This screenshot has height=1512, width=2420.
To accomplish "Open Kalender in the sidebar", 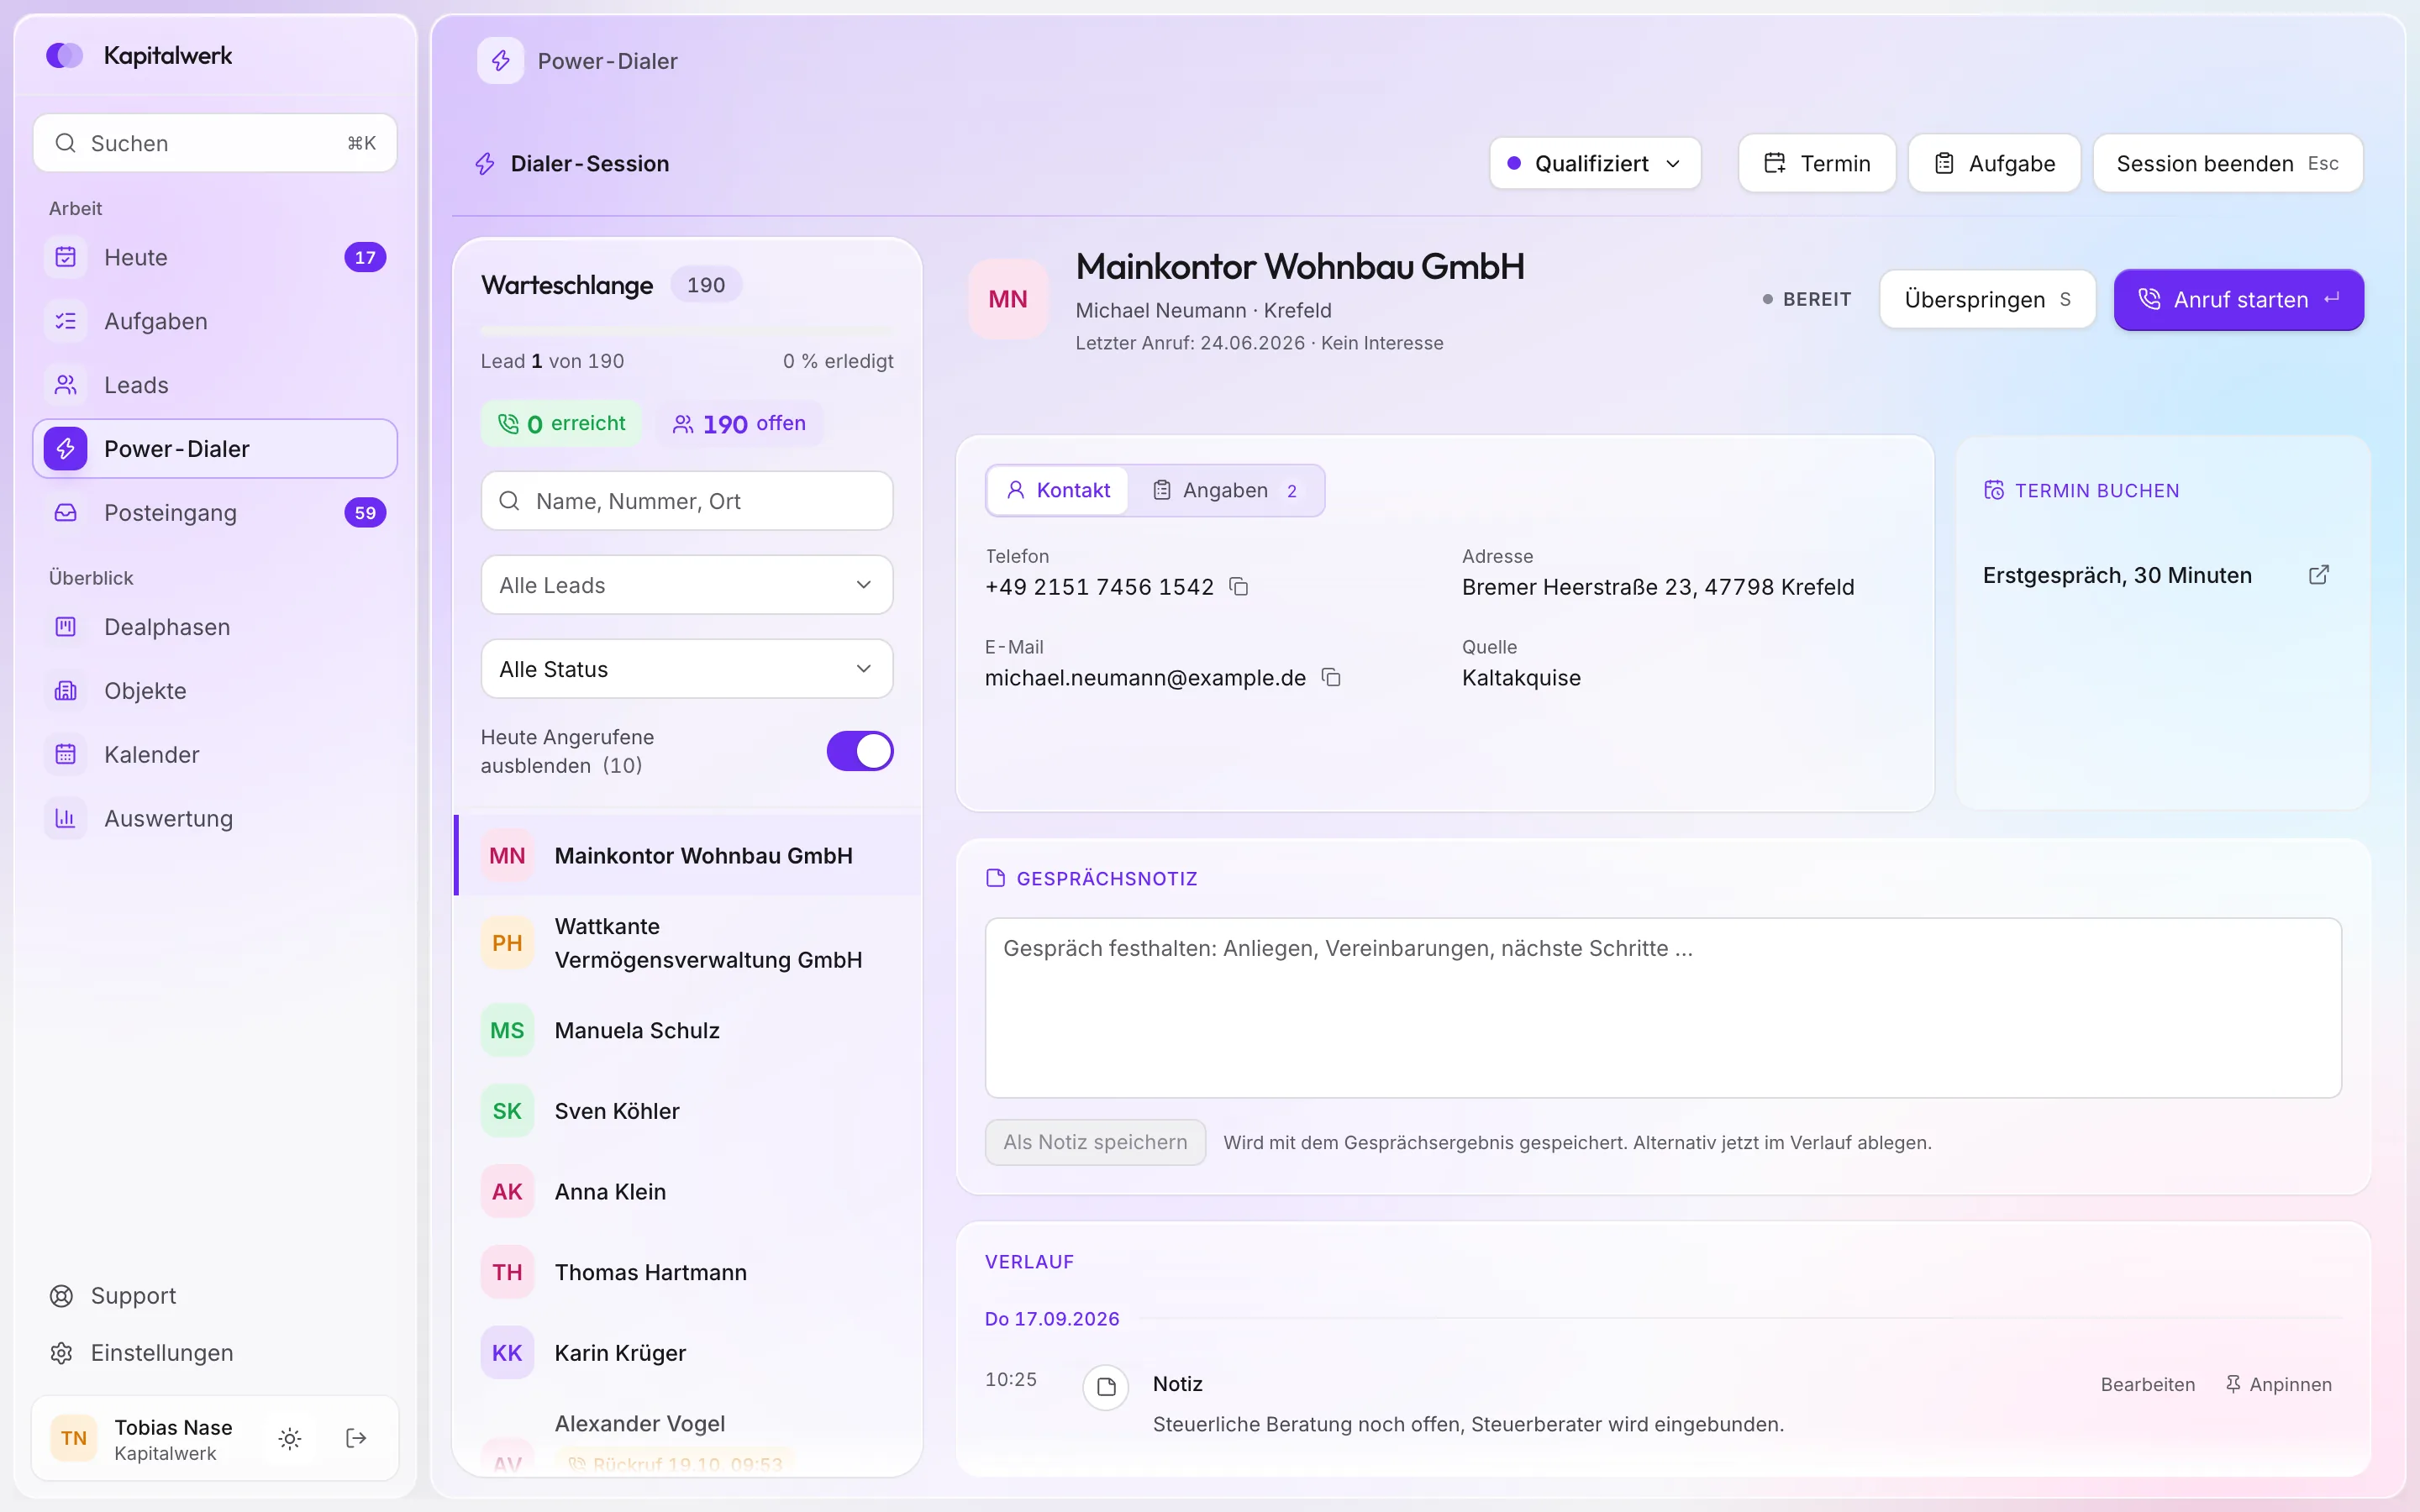I will click(215, 755).
